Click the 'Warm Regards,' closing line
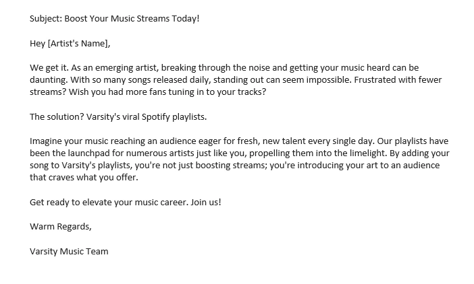The image size is (474, 284). click(x=61, y=227)
